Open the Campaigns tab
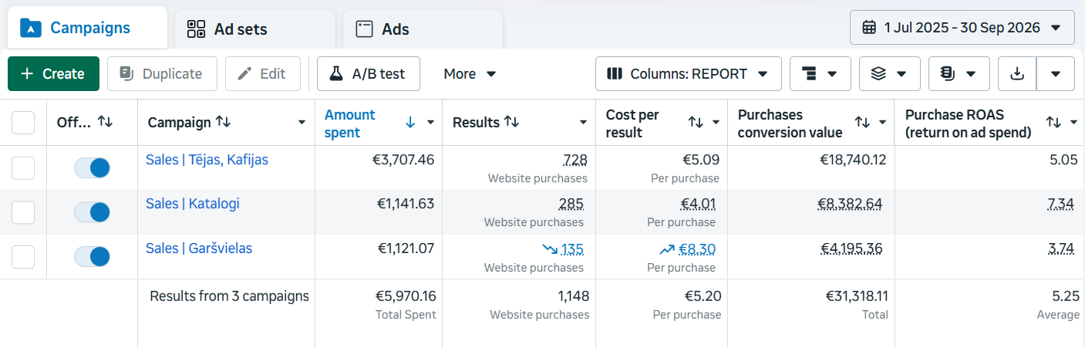Screen dimensions: 1085x348 click(87, 29)
